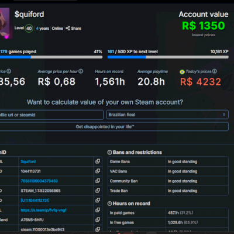Click the 1,561h hours on record value
234x234 pixels.
[110, 82]
